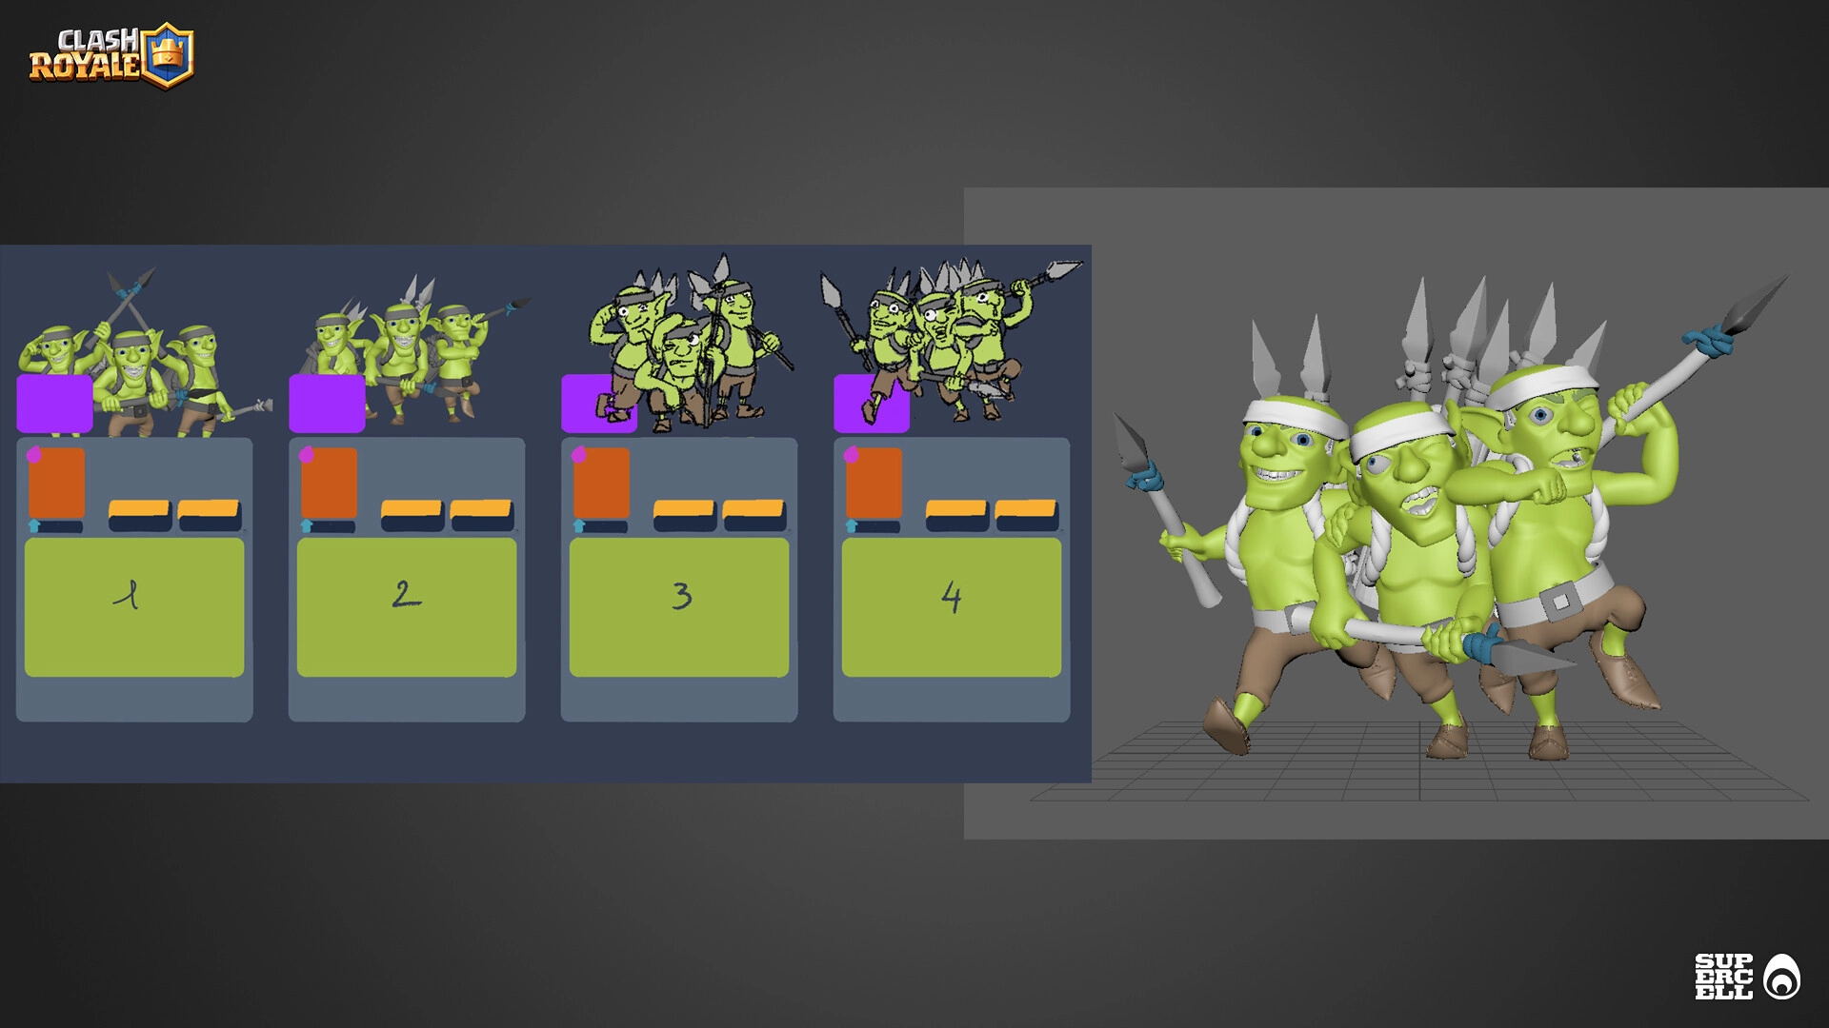Click the Supercell logo

[1746, 977]
